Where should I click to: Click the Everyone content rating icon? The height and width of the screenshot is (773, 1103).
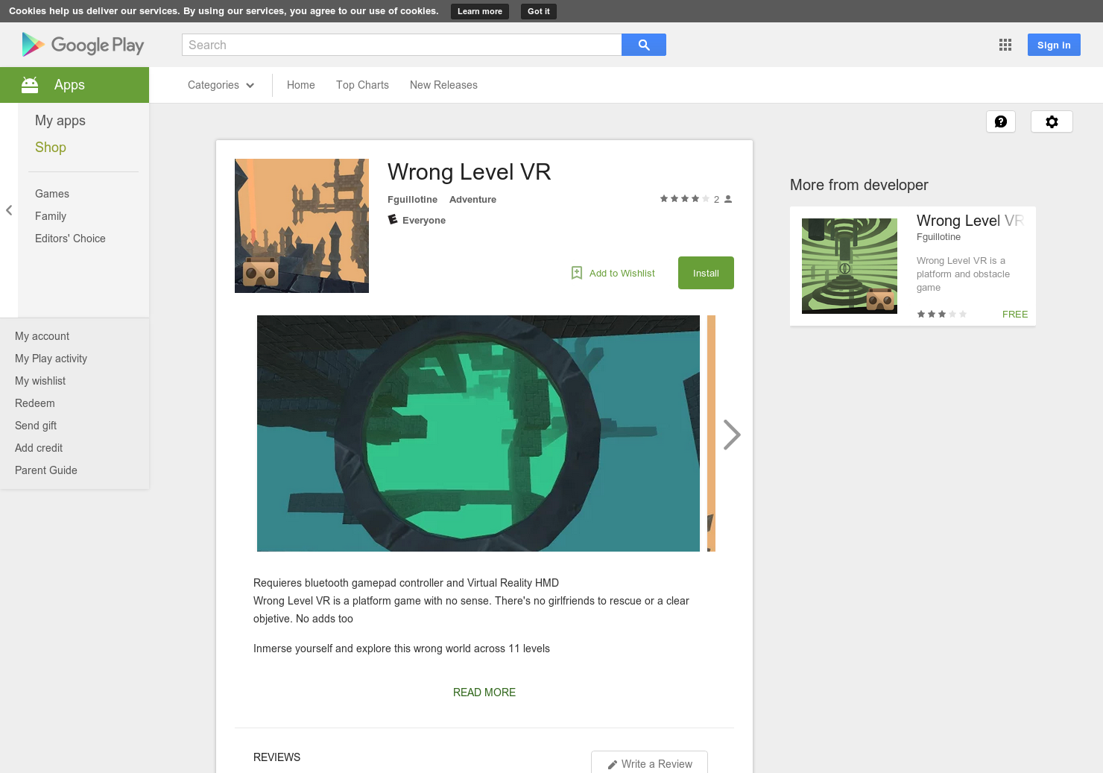393,220
